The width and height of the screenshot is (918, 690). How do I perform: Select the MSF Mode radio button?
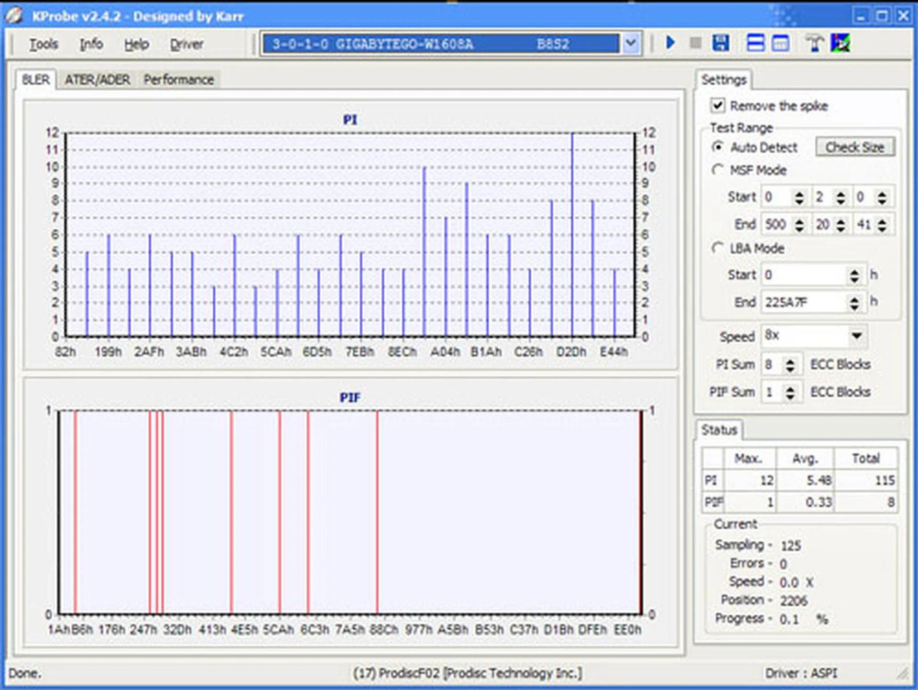pos(717,170)
